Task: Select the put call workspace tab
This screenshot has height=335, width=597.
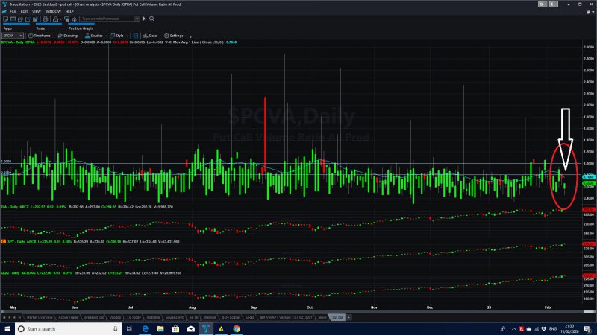Action: [337, 317]
